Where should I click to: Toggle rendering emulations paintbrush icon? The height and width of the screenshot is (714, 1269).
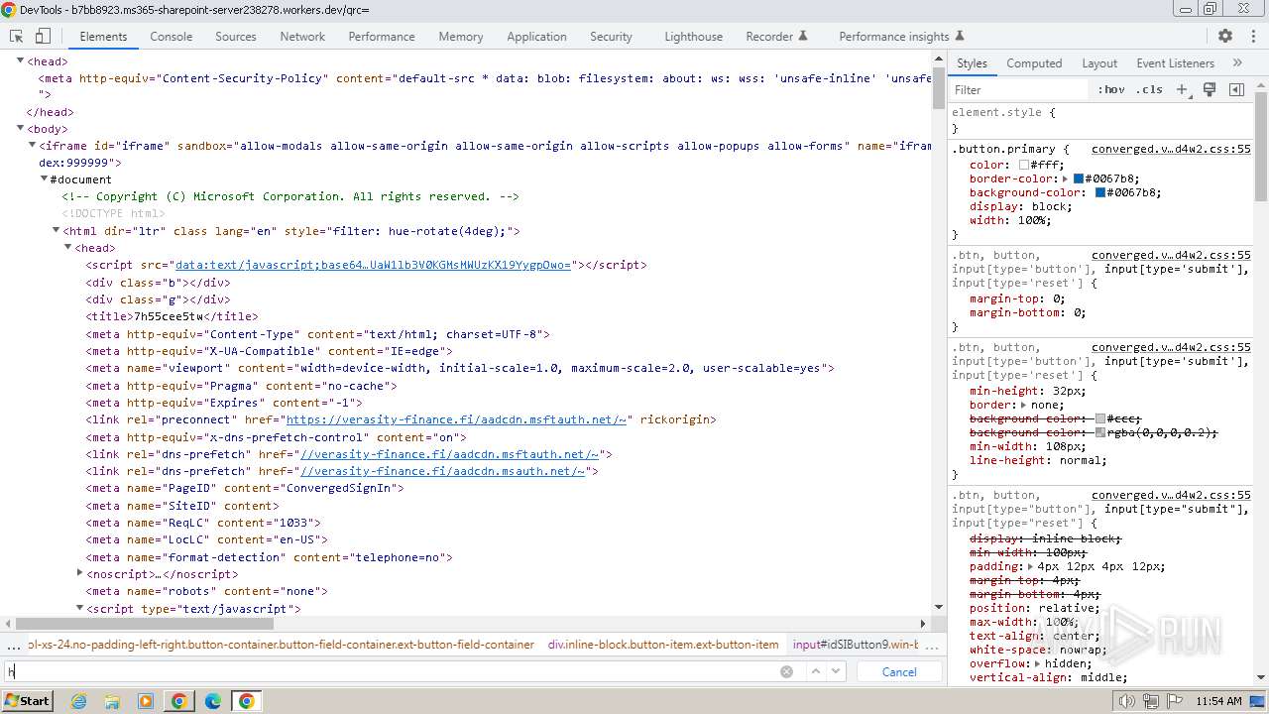[x=1210, y=89]
